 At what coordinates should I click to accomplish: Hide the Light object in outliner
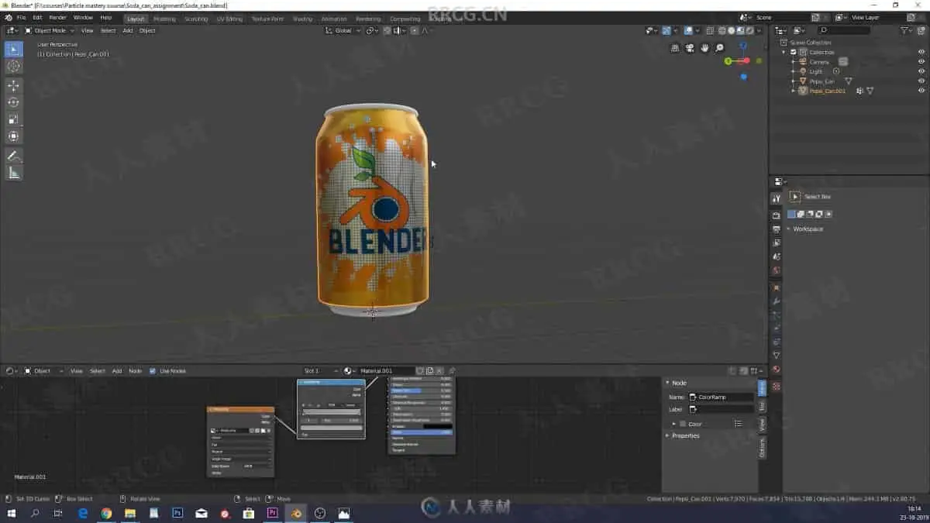[921, 71]
